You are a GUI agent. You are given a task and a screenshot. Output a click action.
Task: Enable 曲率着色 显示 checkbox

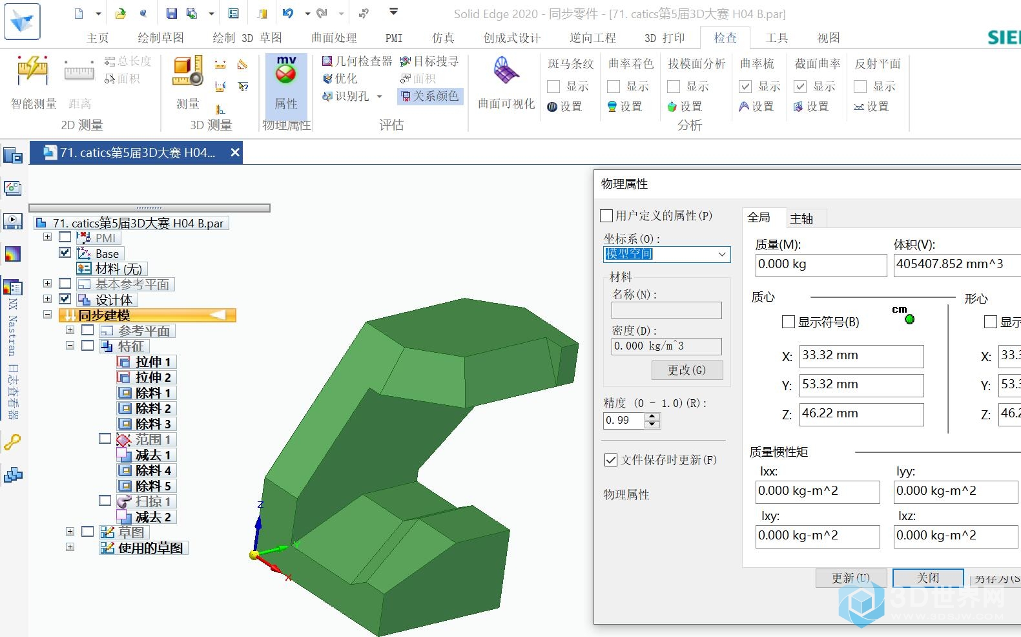(x=614, y=87)
